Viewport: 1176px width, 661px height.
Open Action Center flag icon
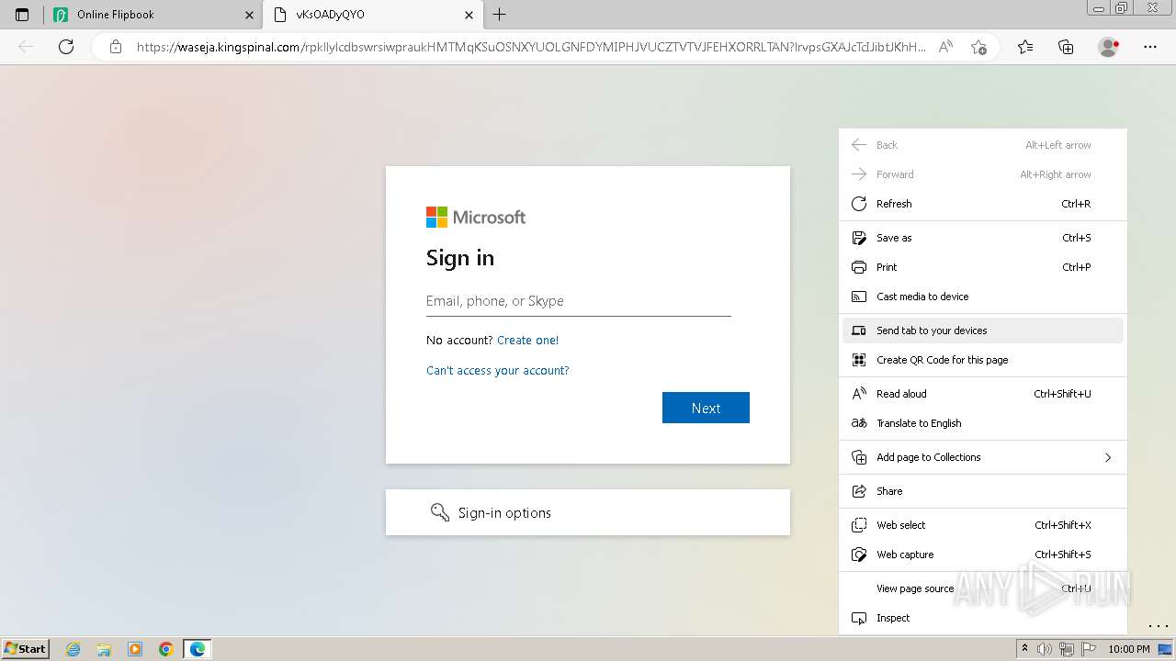tap(1088, 649)
